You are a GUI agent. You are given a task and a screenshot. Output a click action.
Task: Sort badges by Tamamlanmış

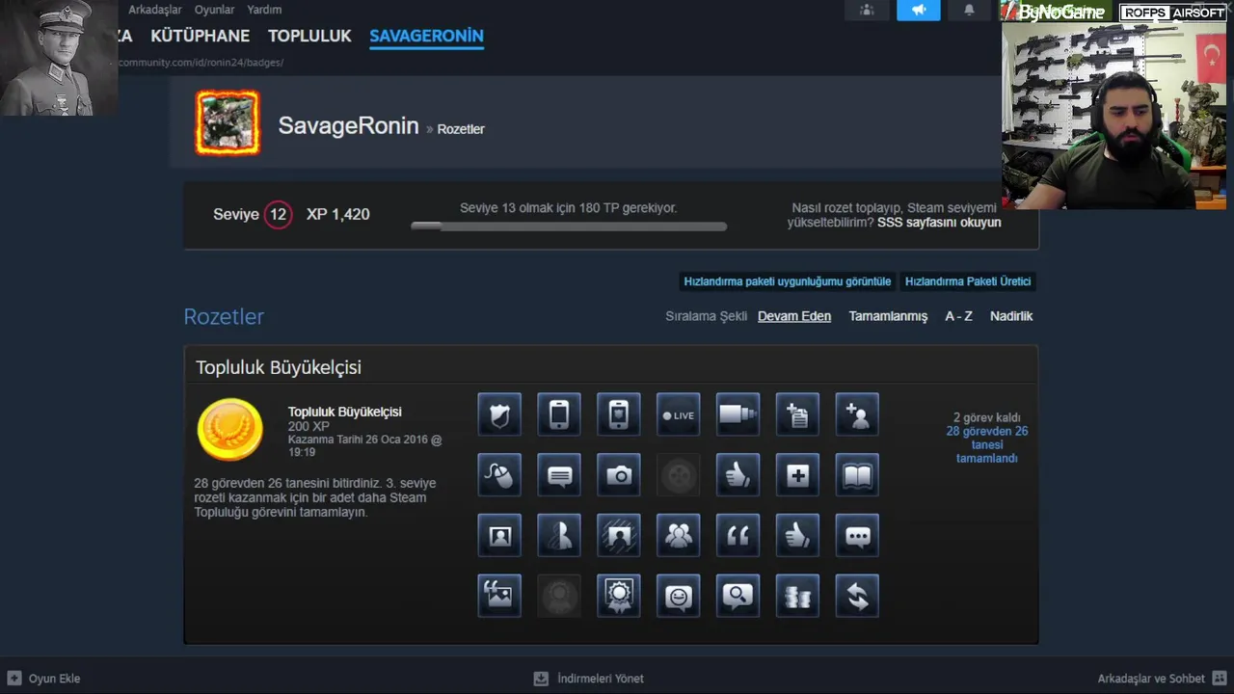pyautogui.click(x=888, y=316)
